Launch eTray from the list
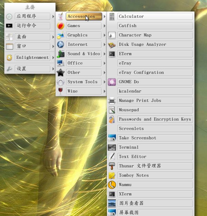Image resolution: width=207 pixels, height=216 pixels. coord(155,63)
